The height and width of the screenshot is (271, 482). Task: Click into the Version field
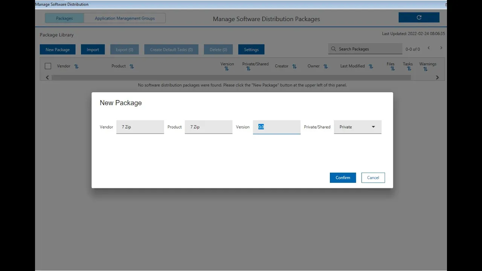point(277,127)
